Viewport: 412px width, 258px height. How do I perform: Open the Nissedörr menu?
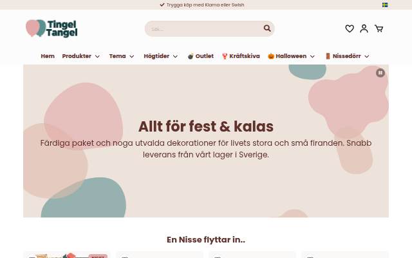pyautogui.click(x=346, y=56)
